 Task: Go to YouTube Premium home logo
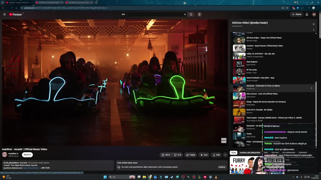point(16,14)
